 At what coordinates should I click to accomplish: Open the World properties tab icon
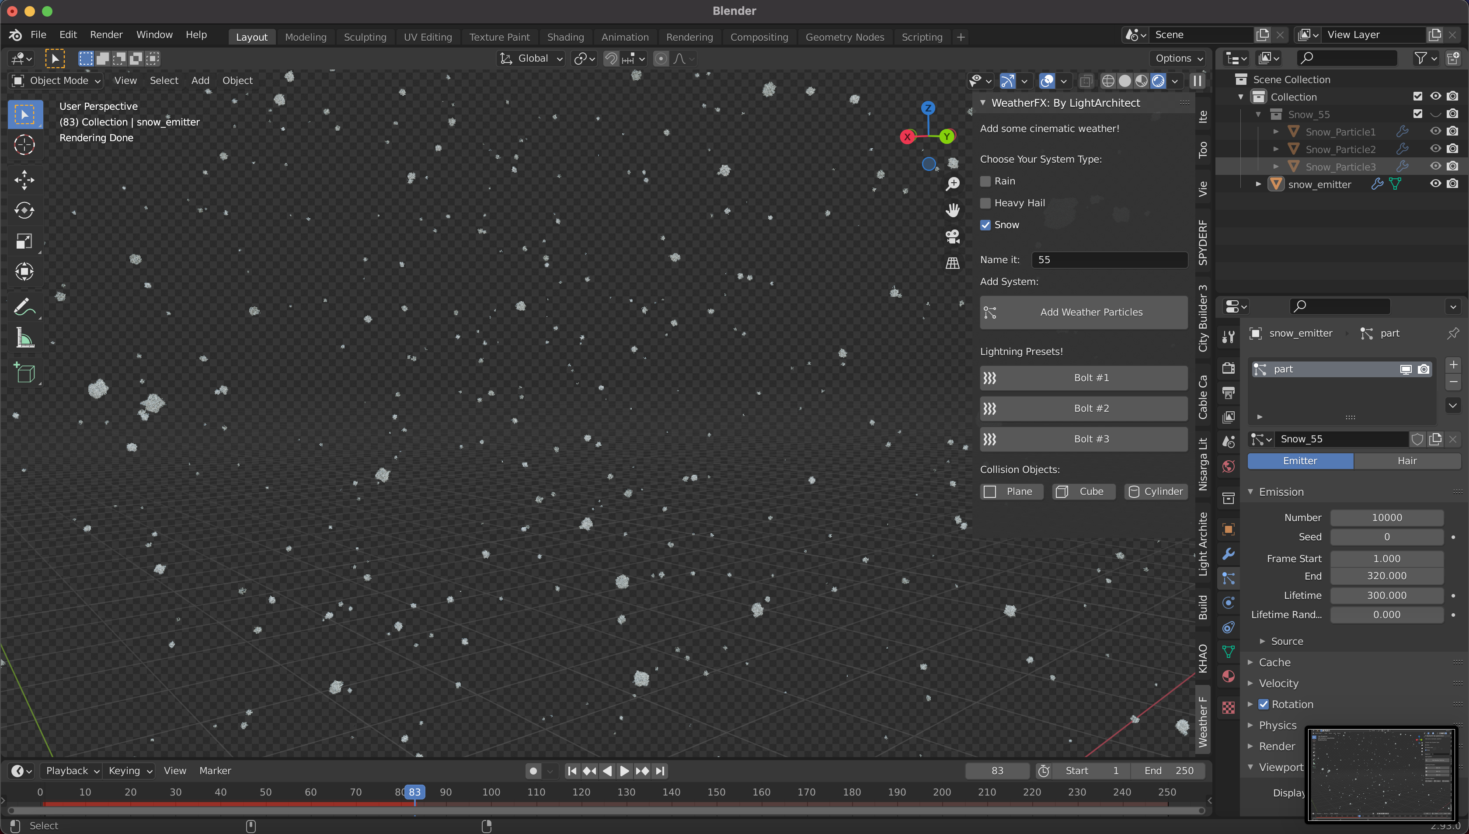pyautogui.click(x=1229, y=466)
